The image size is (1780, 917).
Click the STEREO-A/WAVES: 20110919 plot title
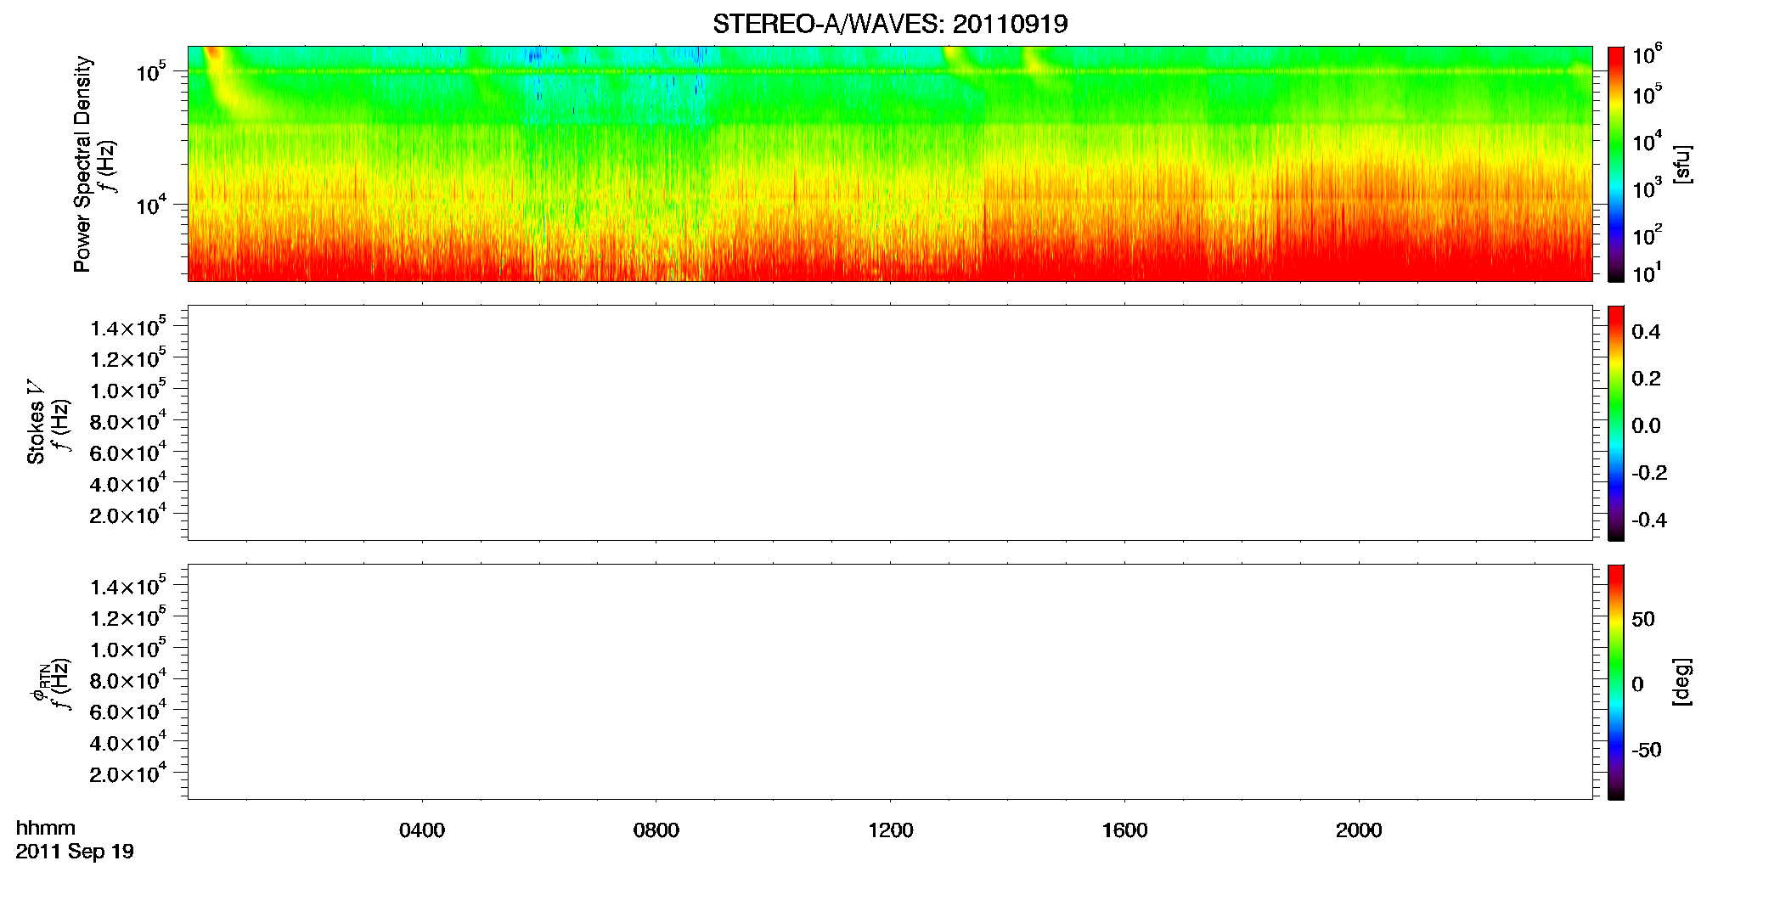(890, 25)
